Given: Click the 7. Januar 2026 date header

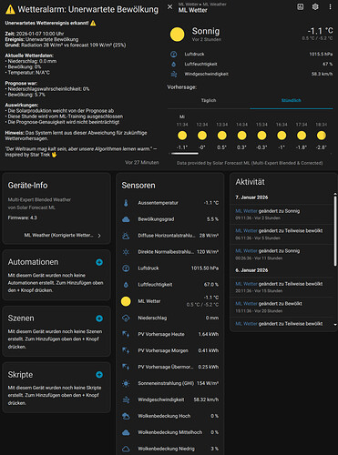Looking at the screenshot, I should (x=251, y=197).
